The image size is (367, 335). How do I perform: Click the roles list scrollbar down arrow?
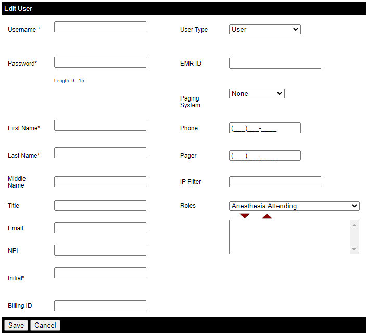pos(354,249)
